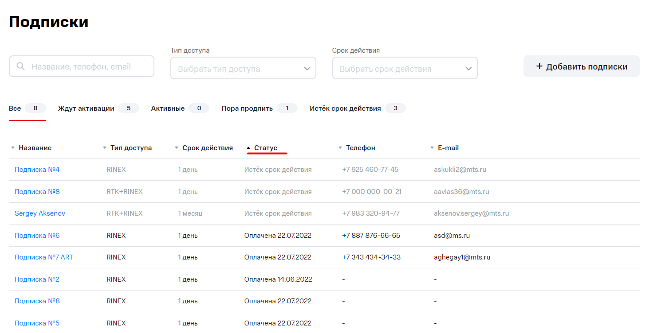The height and width of the screenshot is (333, 661).
Task: Click the Добавить подписки button
Action: (x=582, y=66)
